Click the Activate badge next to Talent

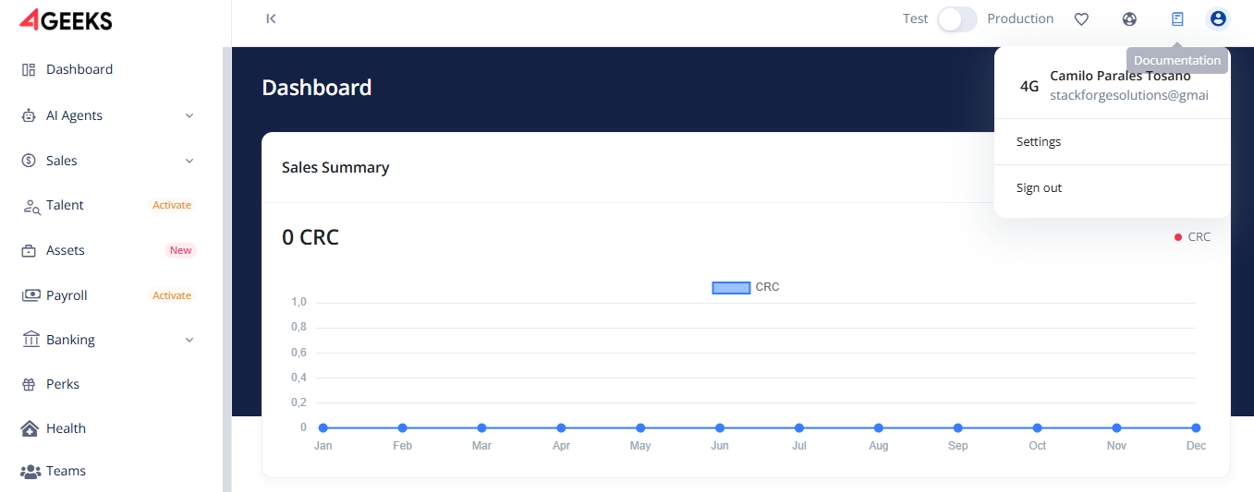172,205
